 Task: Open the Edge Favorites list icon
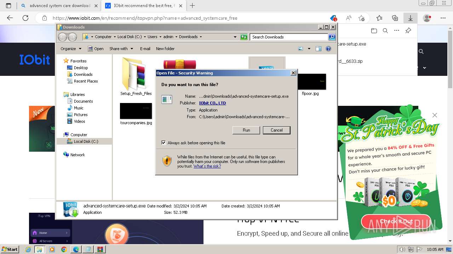[379, 18]
